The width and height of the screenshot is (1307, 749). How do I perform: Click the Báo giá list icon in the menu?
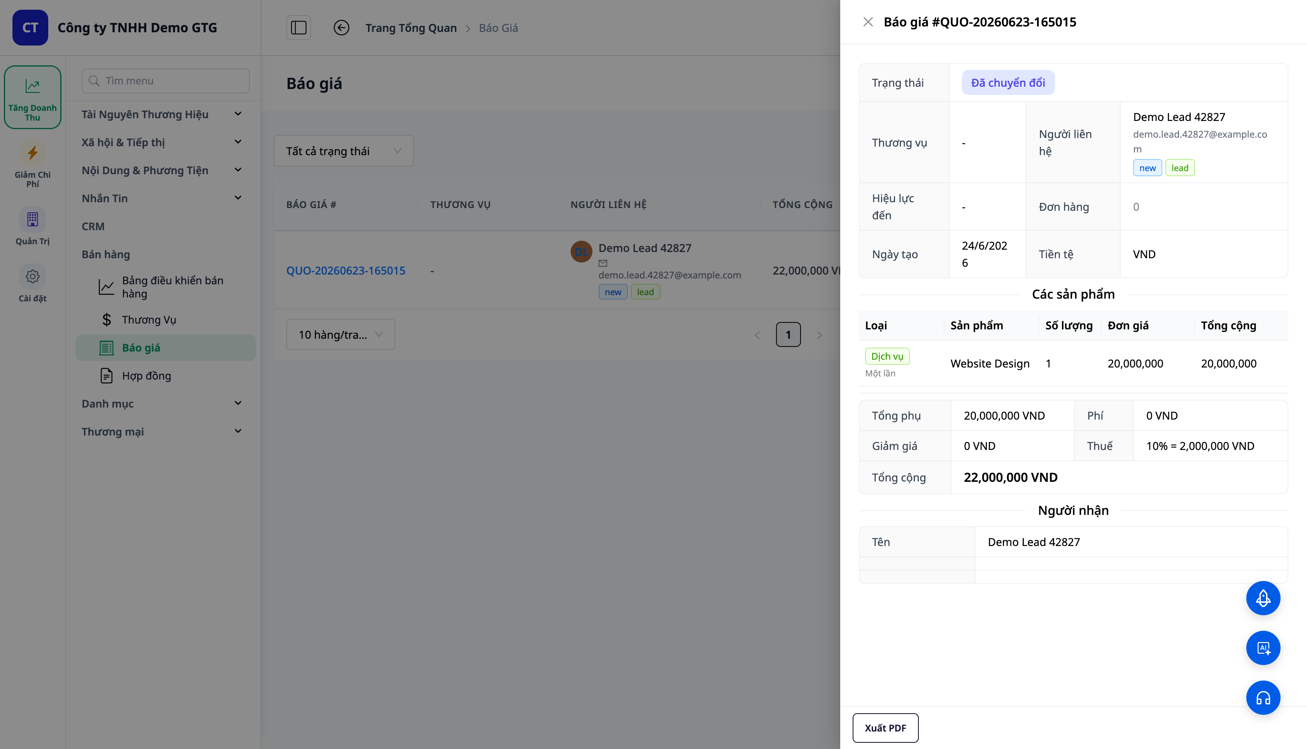(107, 348)
